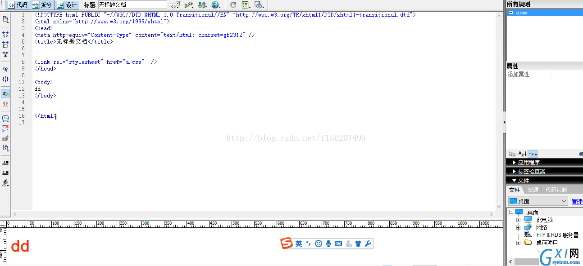583x266 pixels.
Task: Click the Preview in browser globe icon
Action: (x=216, y=5)
